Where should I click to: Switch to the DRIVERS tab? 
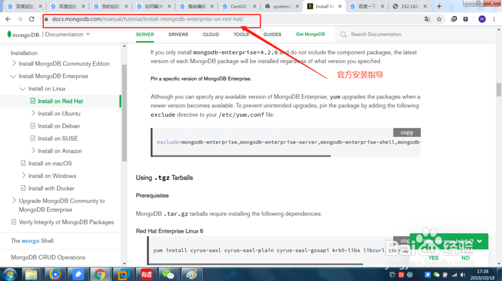178,35
